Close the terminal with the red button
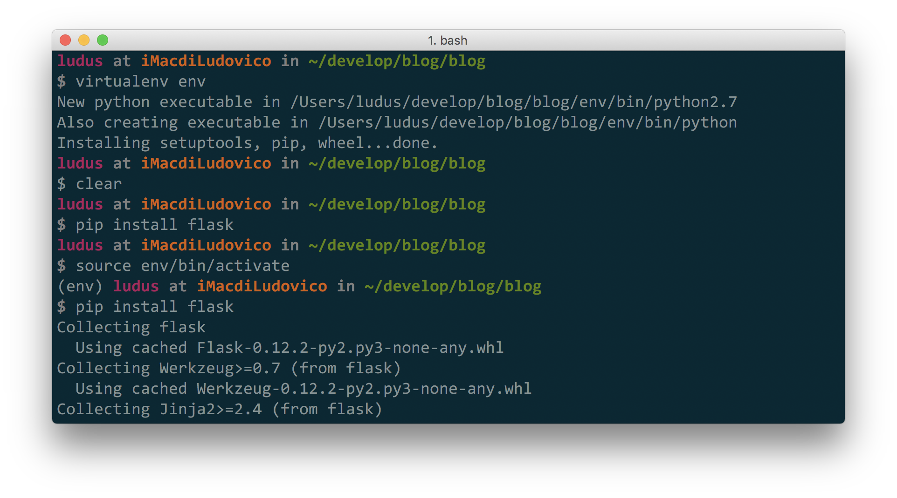 (65, 40)
